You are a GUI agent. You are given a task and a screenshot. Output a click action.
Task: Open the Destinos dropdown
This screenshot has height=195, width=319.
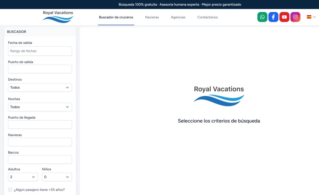click(x=40, y=87)
